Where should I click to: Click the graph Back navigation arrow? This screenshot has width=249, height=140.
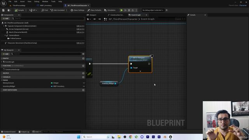95,19
